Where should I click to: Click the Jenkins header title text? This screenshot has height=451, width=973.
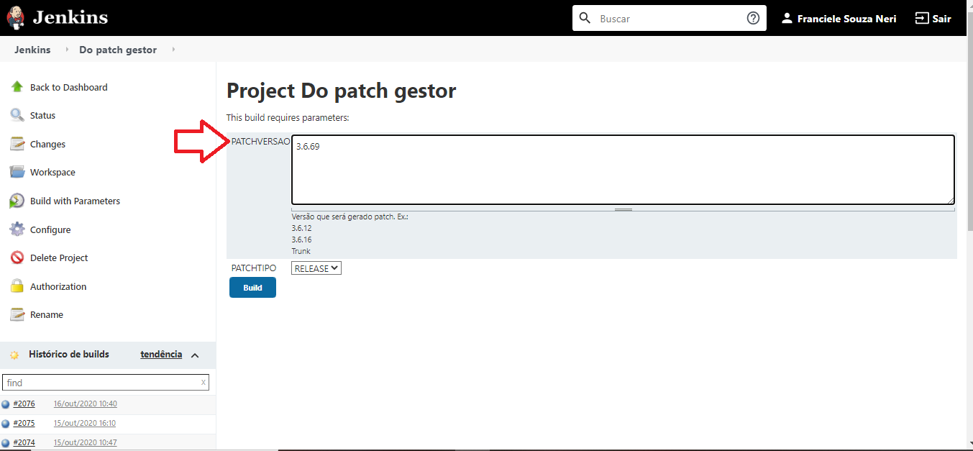(70, 17)
